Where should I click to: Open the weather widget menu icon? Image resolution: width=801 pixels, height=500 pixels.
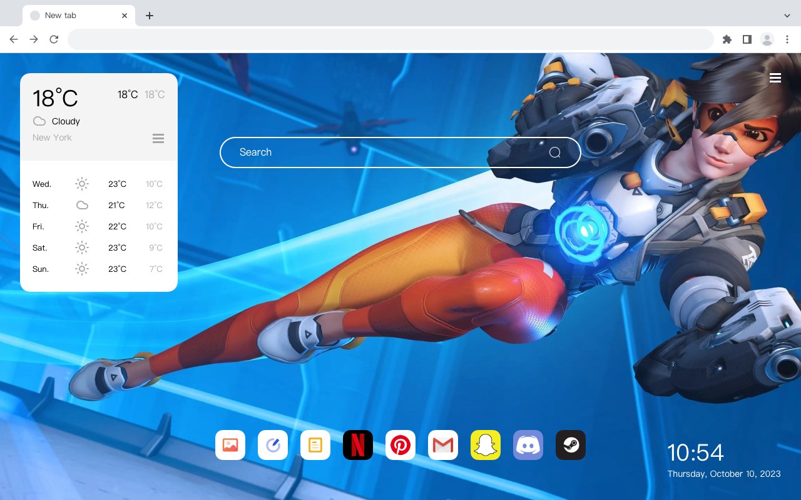(x=158, y=138)
